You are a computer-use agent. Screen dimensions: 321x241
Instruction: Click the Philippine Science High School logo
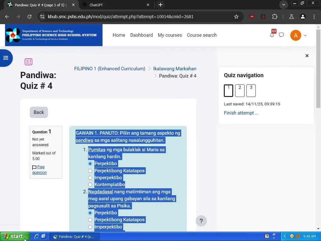(54, 35)
